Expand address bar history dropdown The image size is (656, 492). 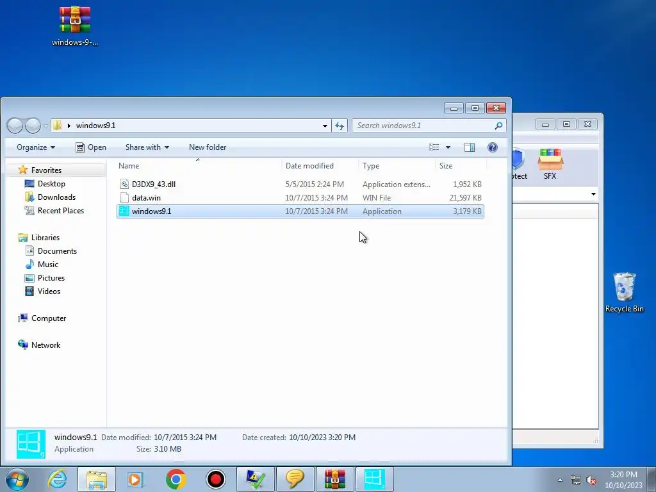click(x=325, y=126)
